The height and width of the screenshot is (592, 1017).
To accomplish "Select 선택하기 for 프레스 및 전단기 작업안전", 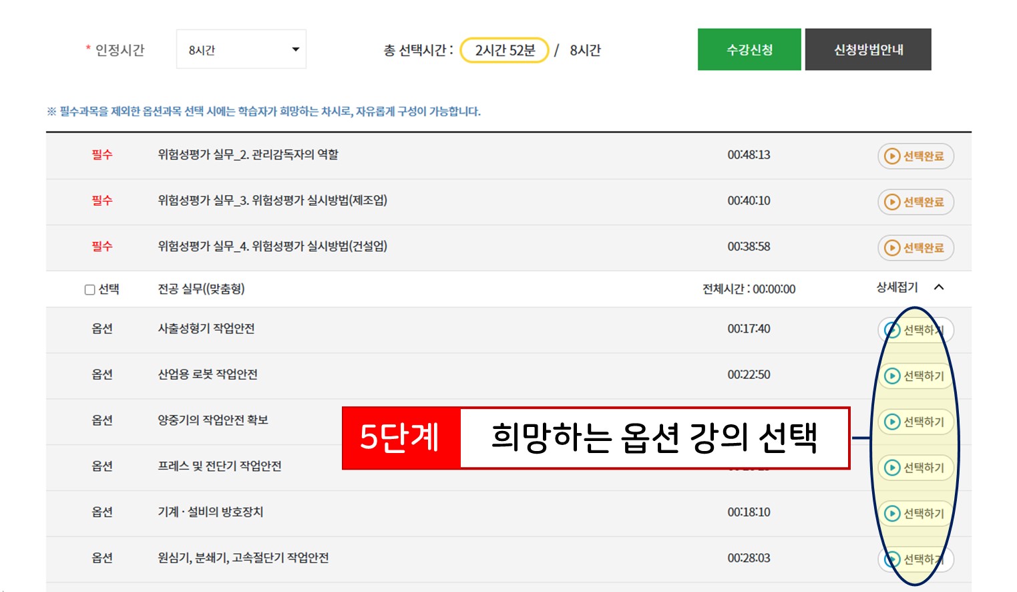I will click(x=916, y=468).
